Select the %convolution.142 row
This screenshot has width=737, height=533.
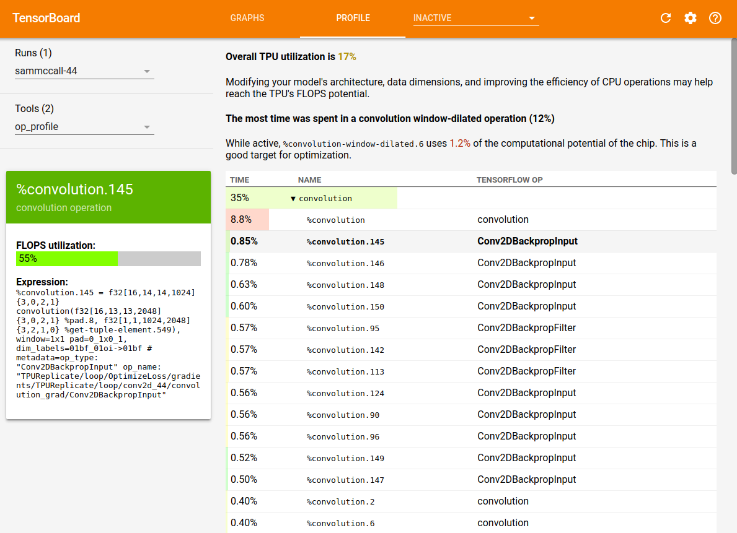tap(471, 349)
